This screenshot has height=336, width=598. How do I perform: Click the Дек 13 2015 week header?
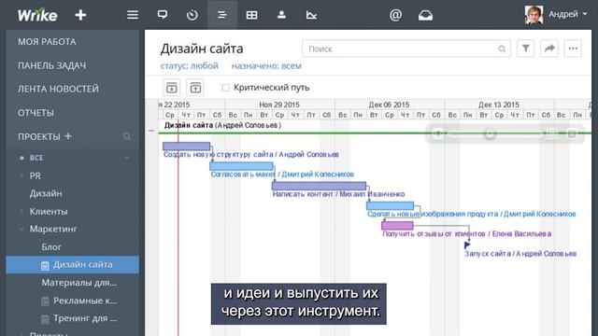pyautogui.click(x=499, y=105)
